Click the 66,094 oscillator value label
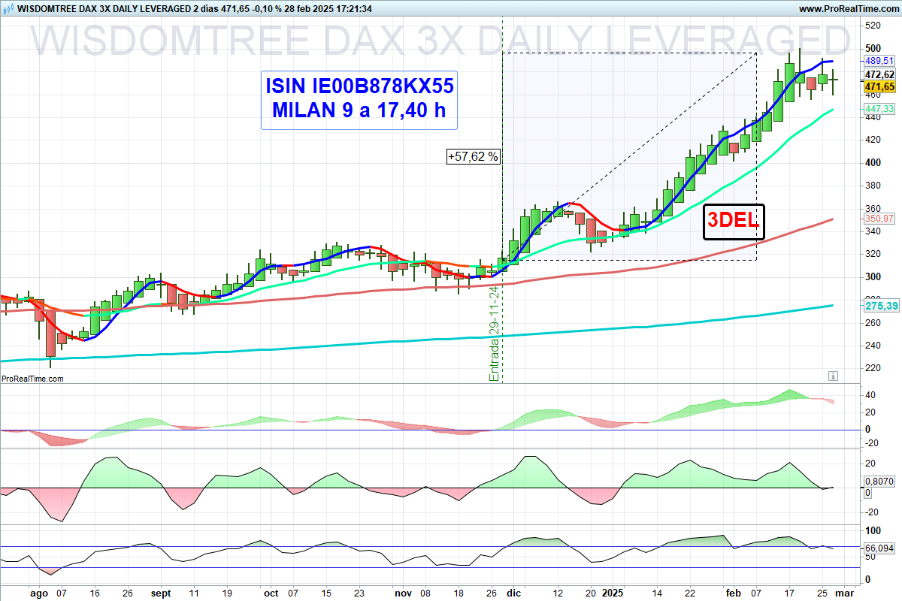This screenshot has width=902, height=601. click(x=879, y=548)
